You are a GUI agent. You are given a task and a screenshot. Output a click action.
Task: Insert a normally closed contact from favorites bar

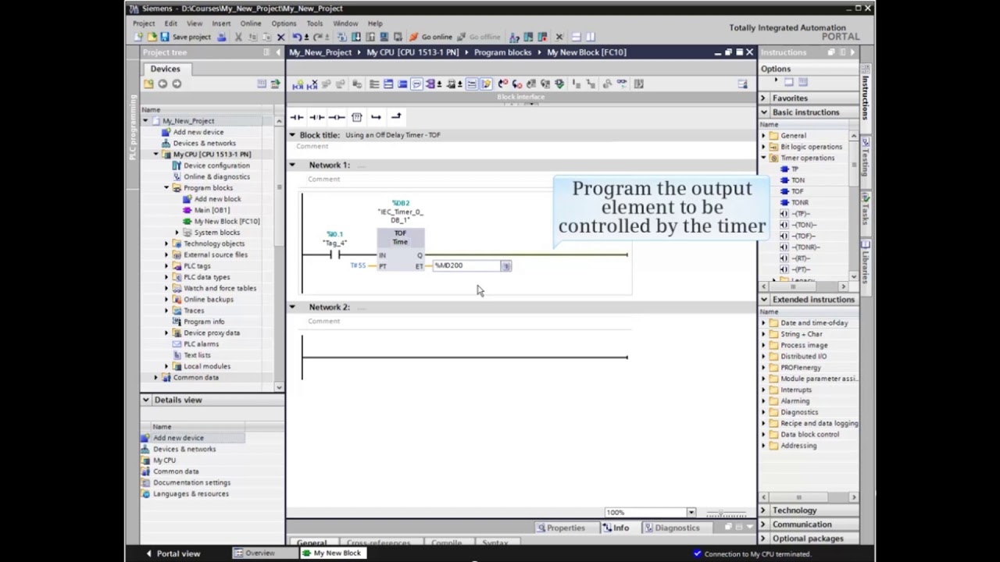click(316, 117)
